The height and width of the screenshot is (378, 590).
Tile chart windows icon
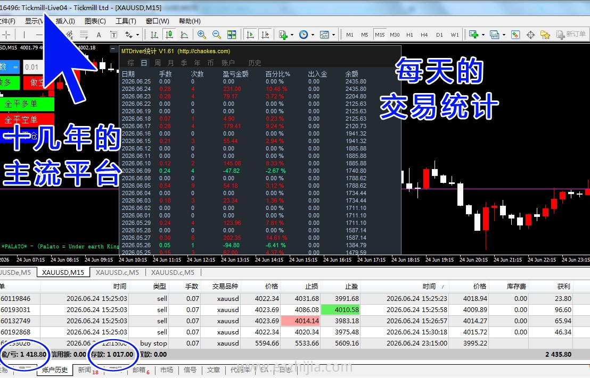pyautogui.click(x=232, y=35)
